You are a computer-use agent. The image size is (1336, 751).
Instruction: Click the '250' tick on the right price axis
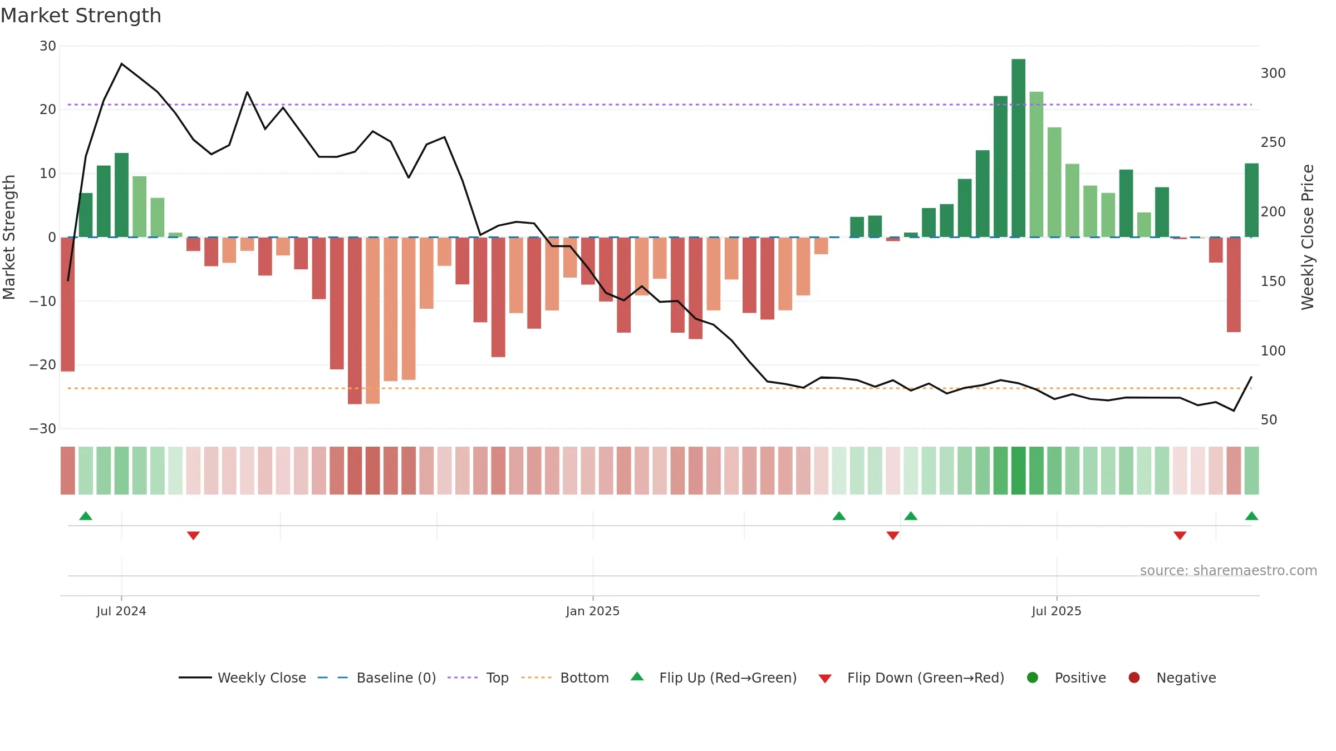[1273, 142]
